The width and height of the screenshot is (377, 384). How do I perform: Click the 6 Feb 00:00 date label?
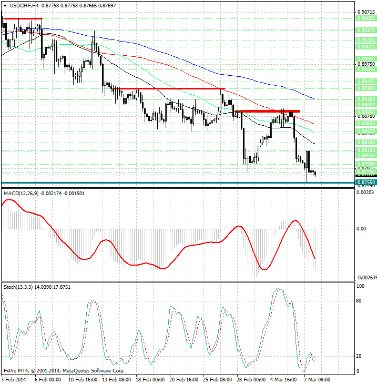[47, 380]
